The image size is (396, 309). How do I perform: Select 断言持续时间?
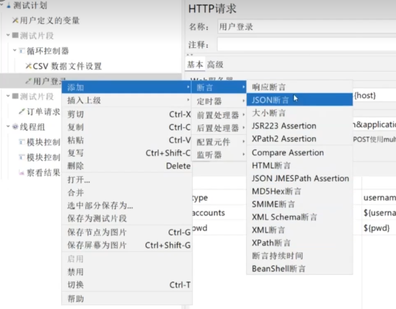point(300,255)
